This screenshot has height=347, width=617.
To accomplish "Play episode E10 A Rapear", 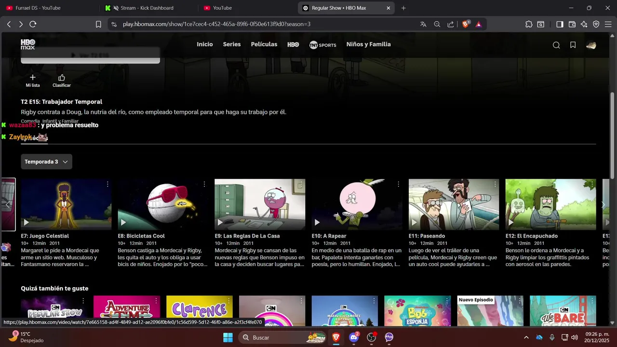I will 317,222.
